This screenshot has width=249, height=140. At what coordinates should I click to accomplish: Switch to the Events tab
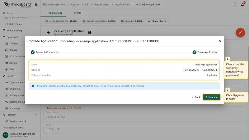(x=78, y=13)
